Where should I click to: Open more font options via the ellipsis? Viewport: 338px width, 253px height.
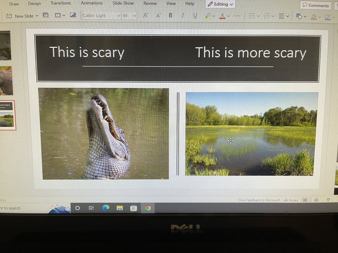pyautogui.click(x=237, y=16)
